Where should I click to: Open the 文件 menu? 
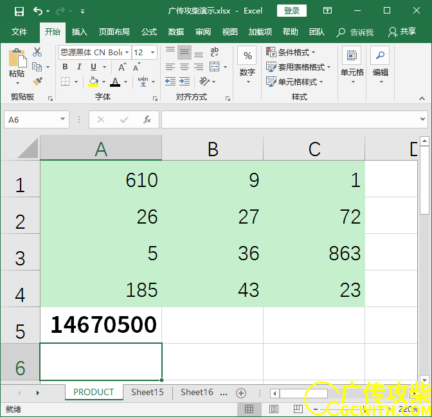[x=19, y=32]
